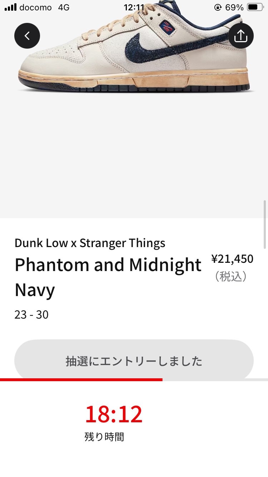Screen dimensions: 268x477
Task: Tap the back arrow button
Action: [27, 36]
